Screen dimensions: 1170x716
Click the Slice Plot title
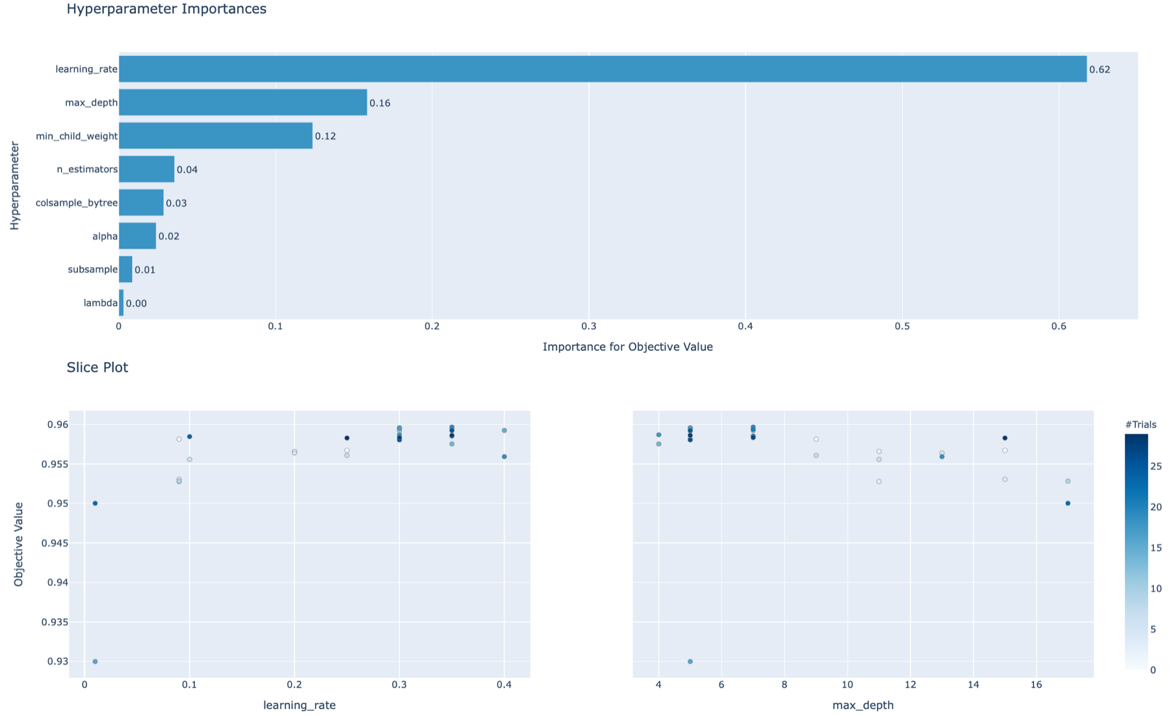pos(97,367)
